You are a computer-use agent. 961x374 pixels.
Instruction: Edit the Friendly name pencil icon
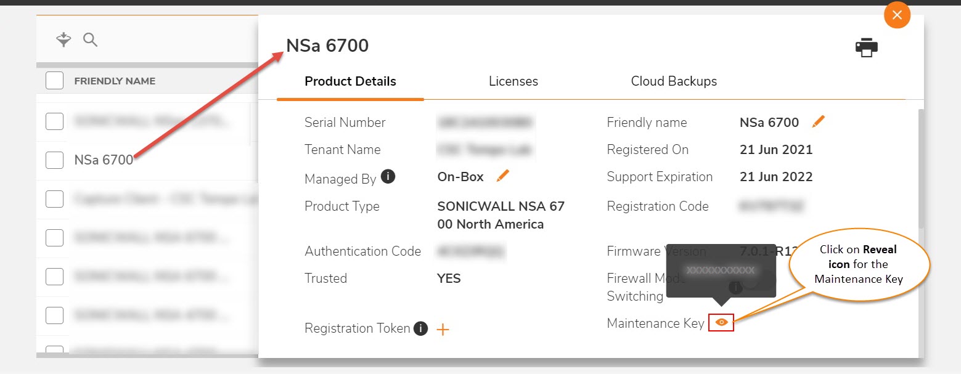click(x=818, y=122)
